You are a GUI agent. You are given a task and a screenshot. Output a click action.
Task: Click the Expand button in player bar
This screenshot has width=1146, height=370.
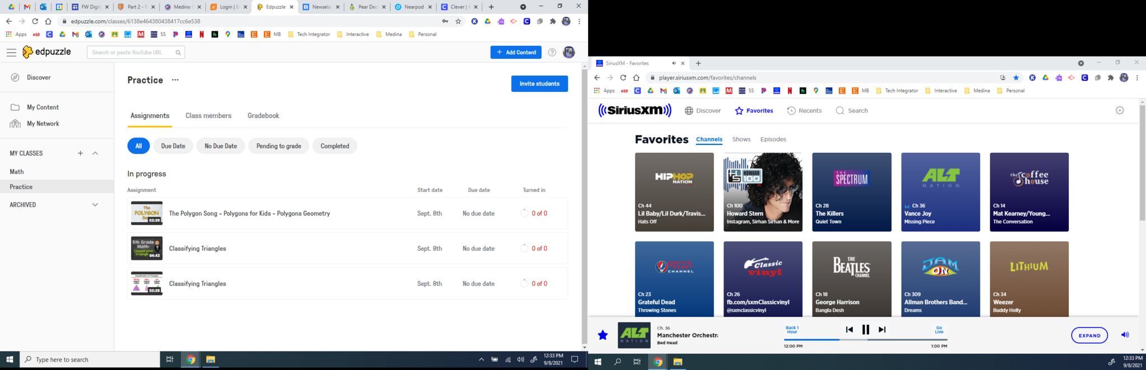pos(1089,335)
